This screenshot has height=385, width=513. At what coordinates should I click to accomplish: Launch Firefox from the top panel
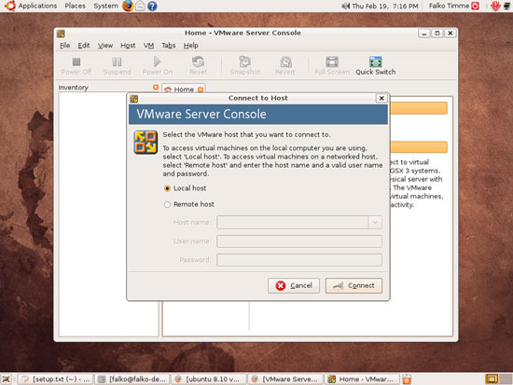pos(128,6)
